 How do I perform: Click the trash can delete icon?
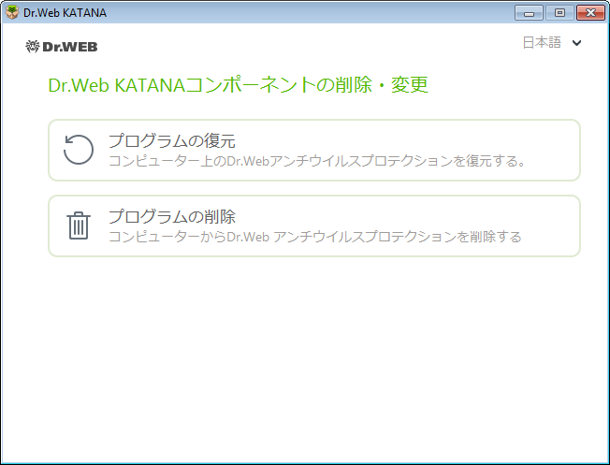[79, 225]
